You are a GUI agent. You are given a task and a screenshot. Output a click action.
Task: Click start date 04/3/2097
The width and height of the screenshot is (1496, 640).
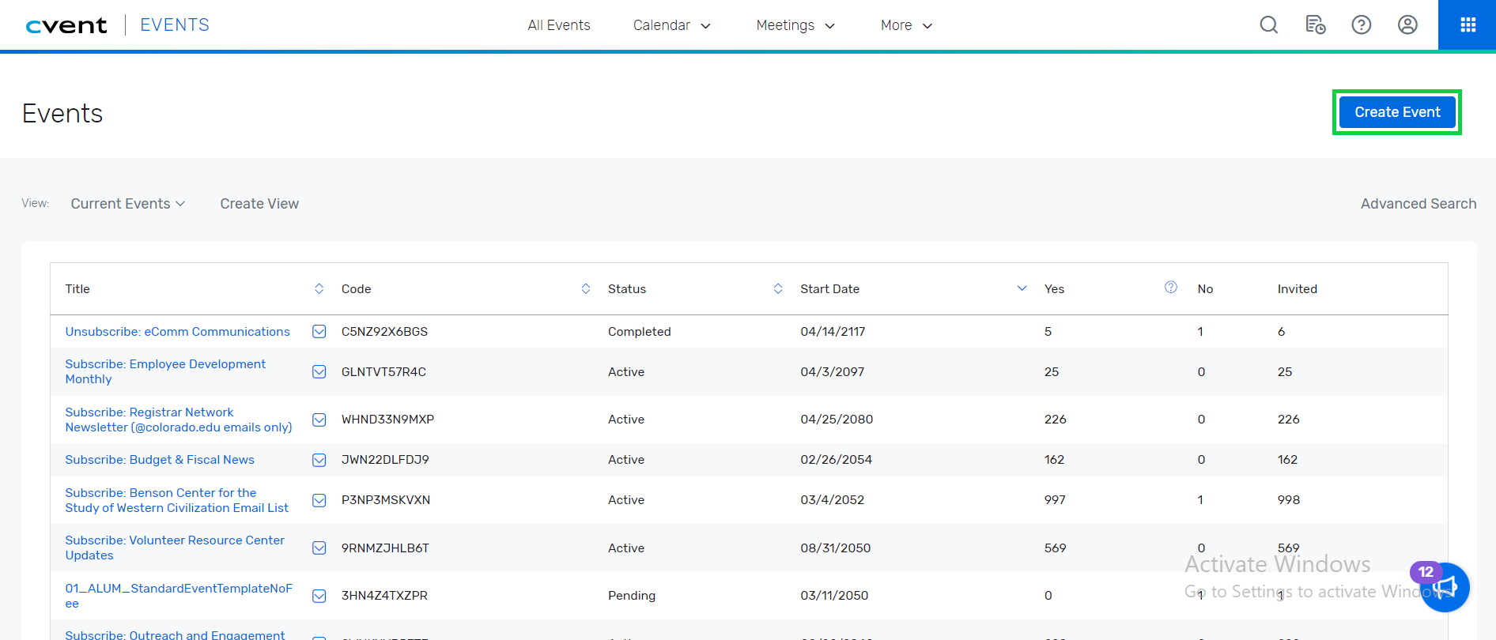pyautogui.click(x=832, y=372)
